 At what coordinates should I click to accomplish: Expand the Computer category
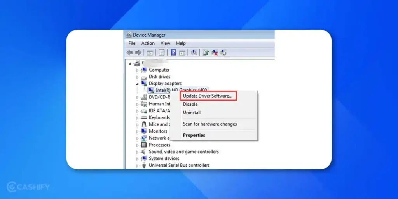[x=138, y=70]
